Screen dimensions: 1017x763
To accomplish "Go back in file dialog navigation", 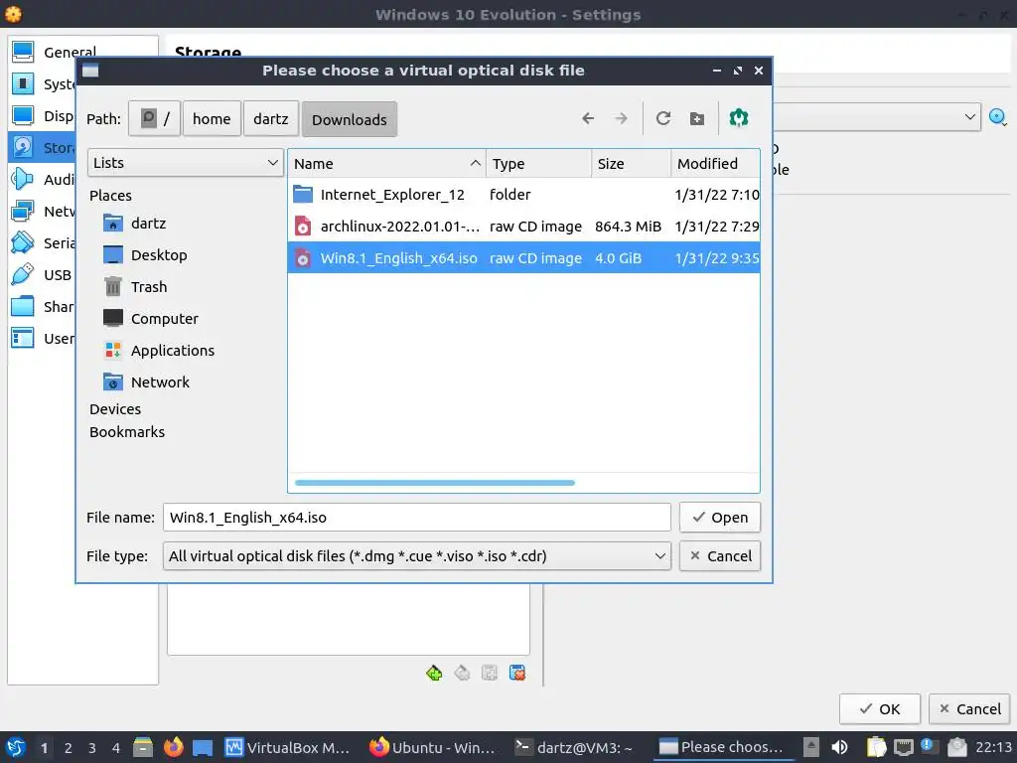I will click(588, 119).
